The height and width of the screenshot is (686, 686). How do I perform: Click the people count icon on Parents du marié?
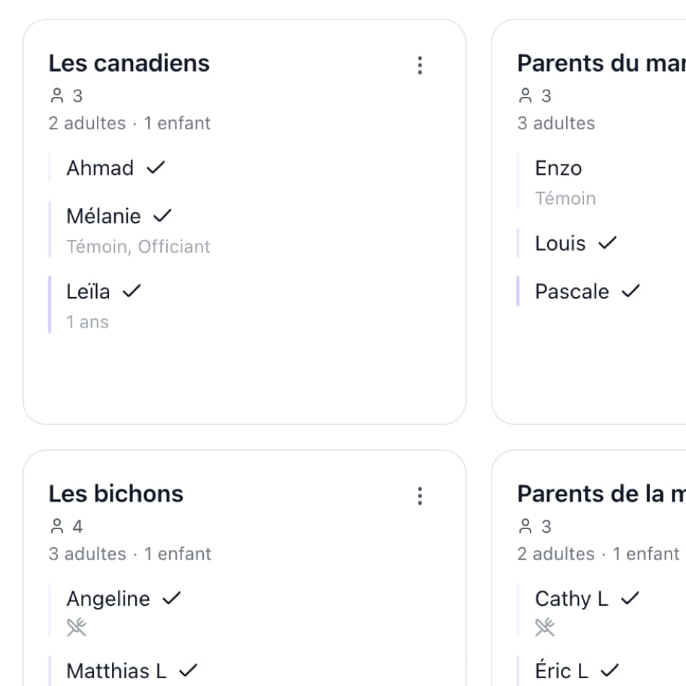pyautogui.click(x=524, y=95)
